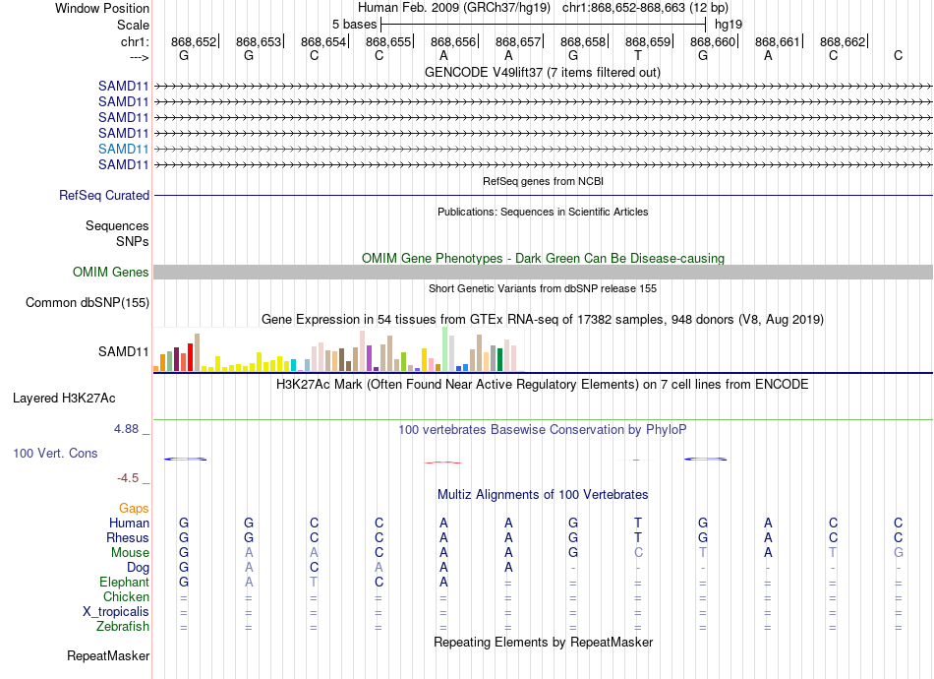Click the Elephant species label
934x679 pixels.
[x=124, y=582]
